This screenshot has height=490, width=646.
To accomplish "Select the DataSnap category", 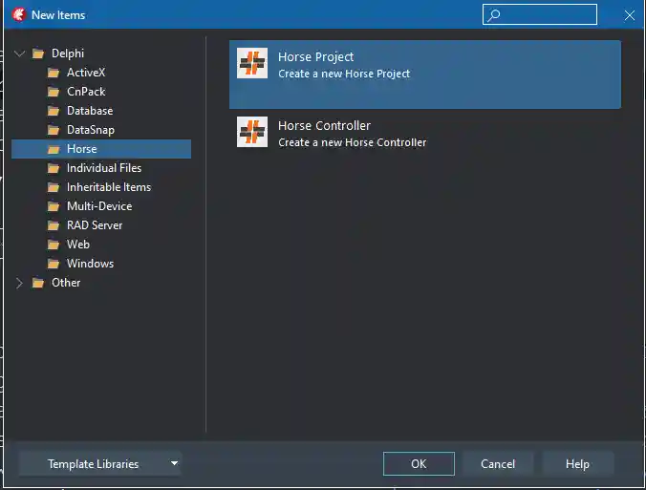I will click(91, 130).
